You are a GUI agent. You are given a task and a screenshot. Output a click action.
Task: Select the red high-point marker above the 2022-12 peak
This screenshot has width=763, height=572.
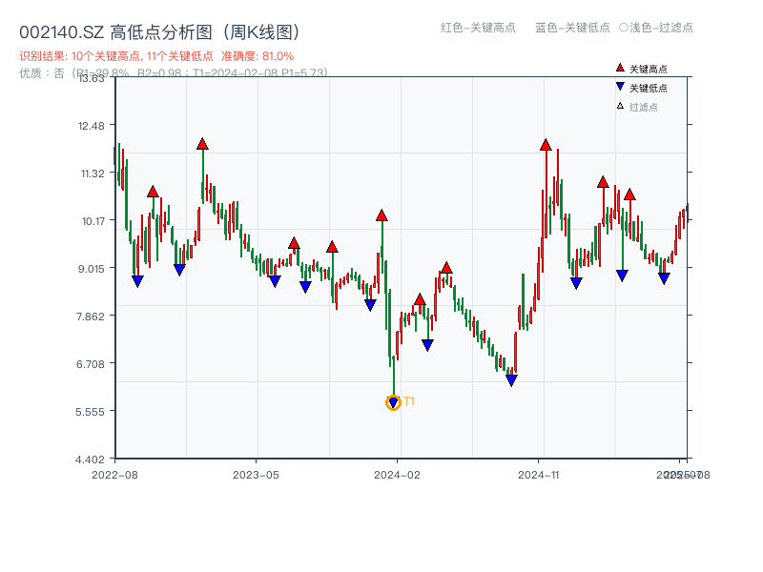coord(202,142)
